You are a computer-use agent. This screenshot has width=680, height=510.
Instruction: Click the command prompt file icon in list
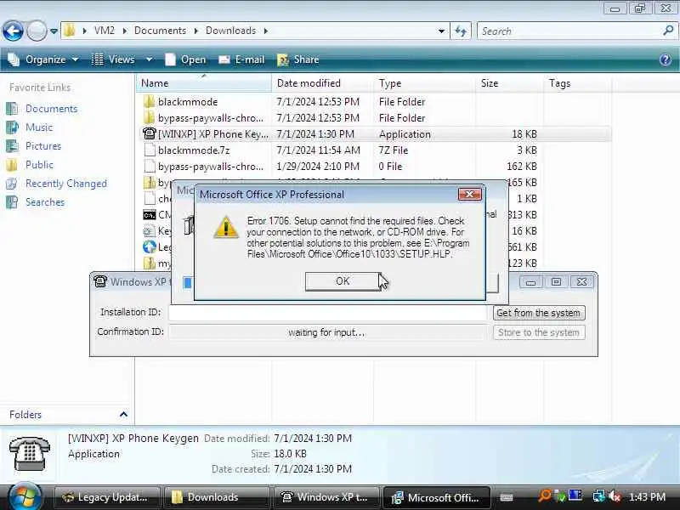(150, 215)
